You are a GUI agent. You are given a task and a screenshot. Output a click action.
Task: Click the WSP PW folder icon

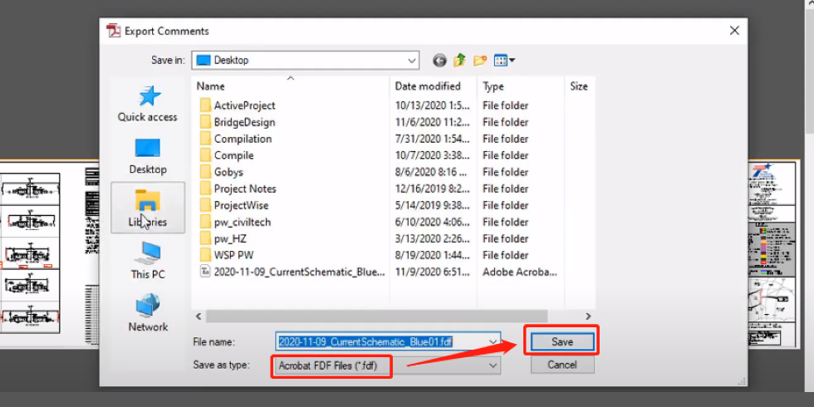pos(206,255)
